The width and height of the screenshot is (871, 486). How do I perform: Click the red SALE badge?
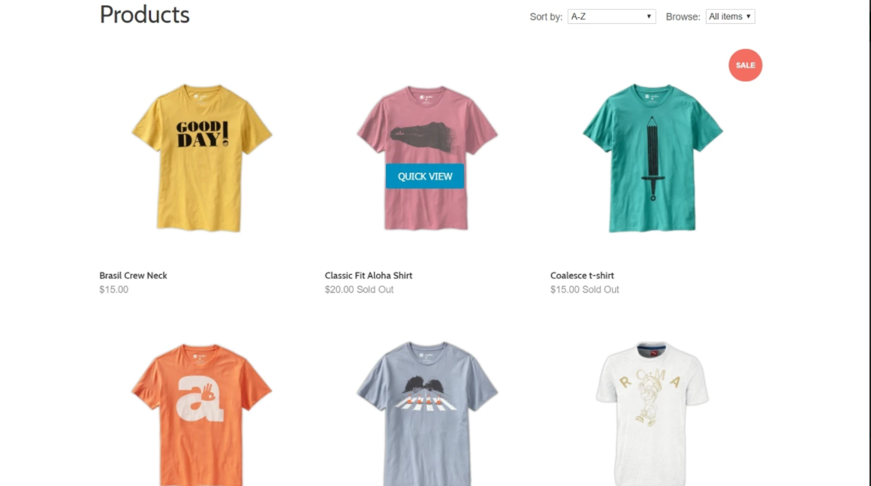(x=746, y=65)
